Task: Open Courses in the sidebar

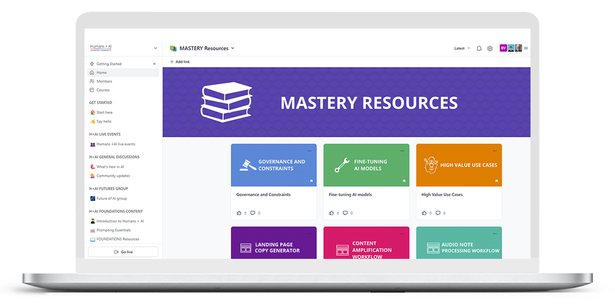Action: pyautogui.click(x=103, y=90)
